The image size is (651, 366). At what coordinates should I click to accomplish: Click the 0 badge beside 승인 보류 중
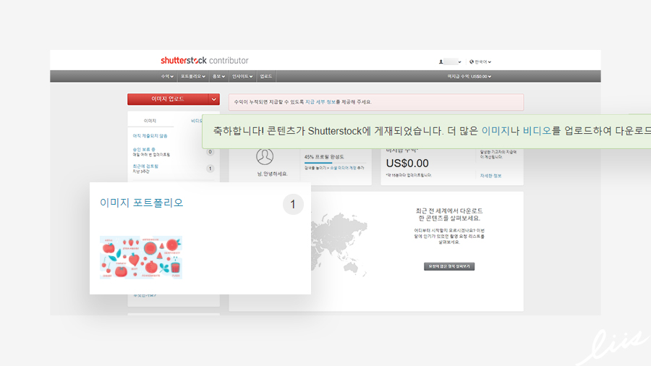[210, 152]
